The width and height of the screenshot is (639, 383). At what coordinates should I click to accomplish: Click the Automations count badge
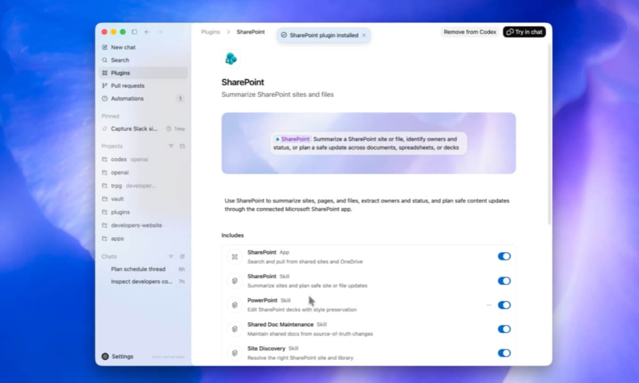tap(180, 98)
